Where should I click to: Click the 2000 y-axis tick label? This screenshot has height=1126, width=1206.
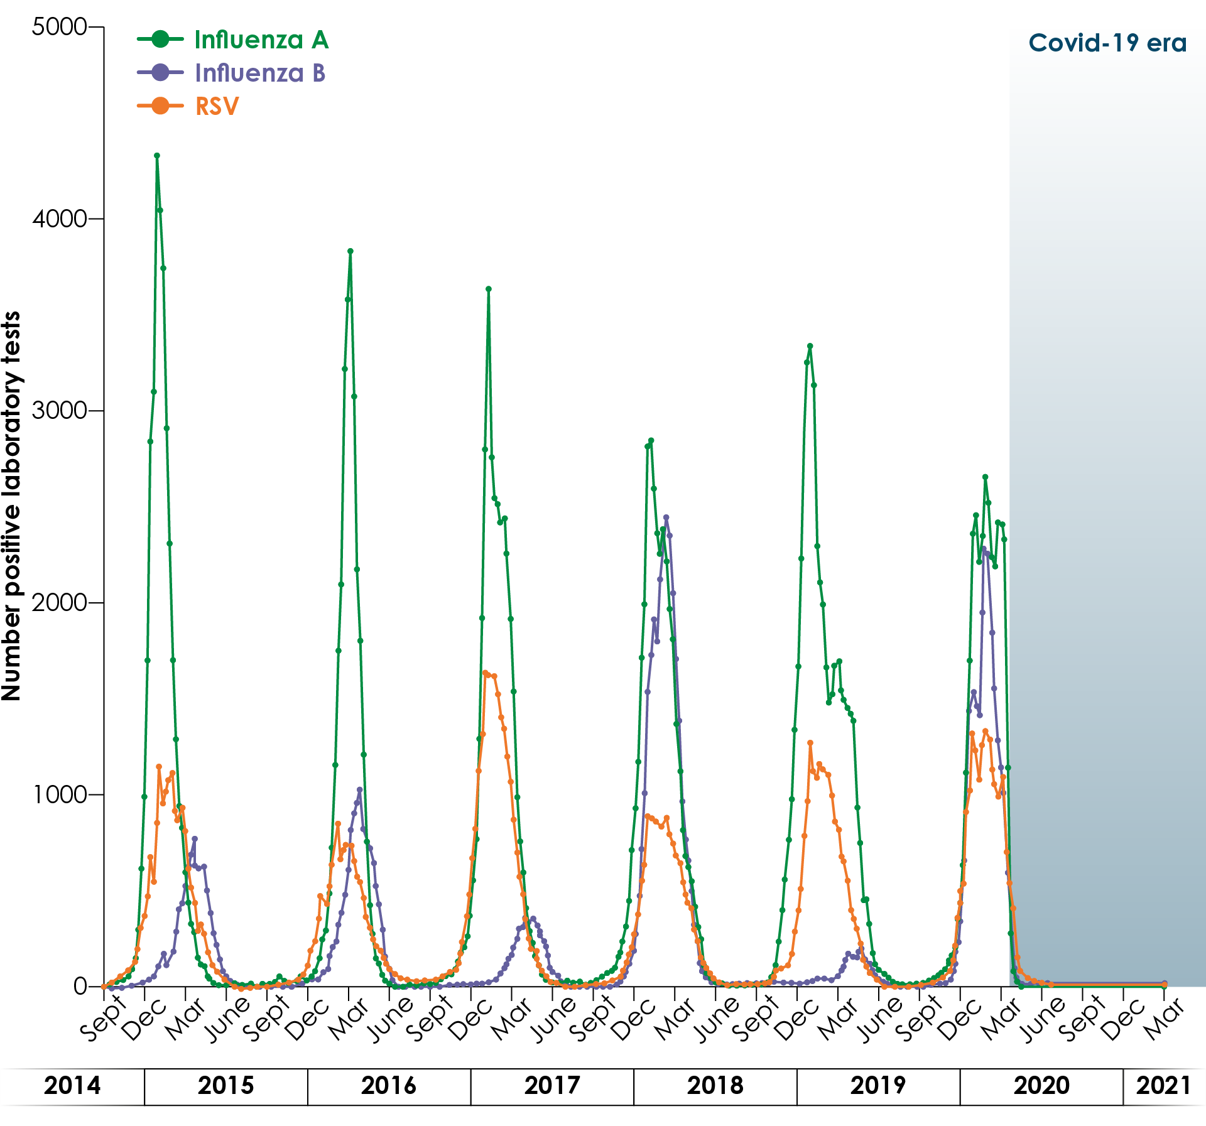(x=59, y=602)
